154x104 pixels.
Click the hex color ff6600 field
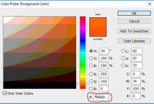101,97
